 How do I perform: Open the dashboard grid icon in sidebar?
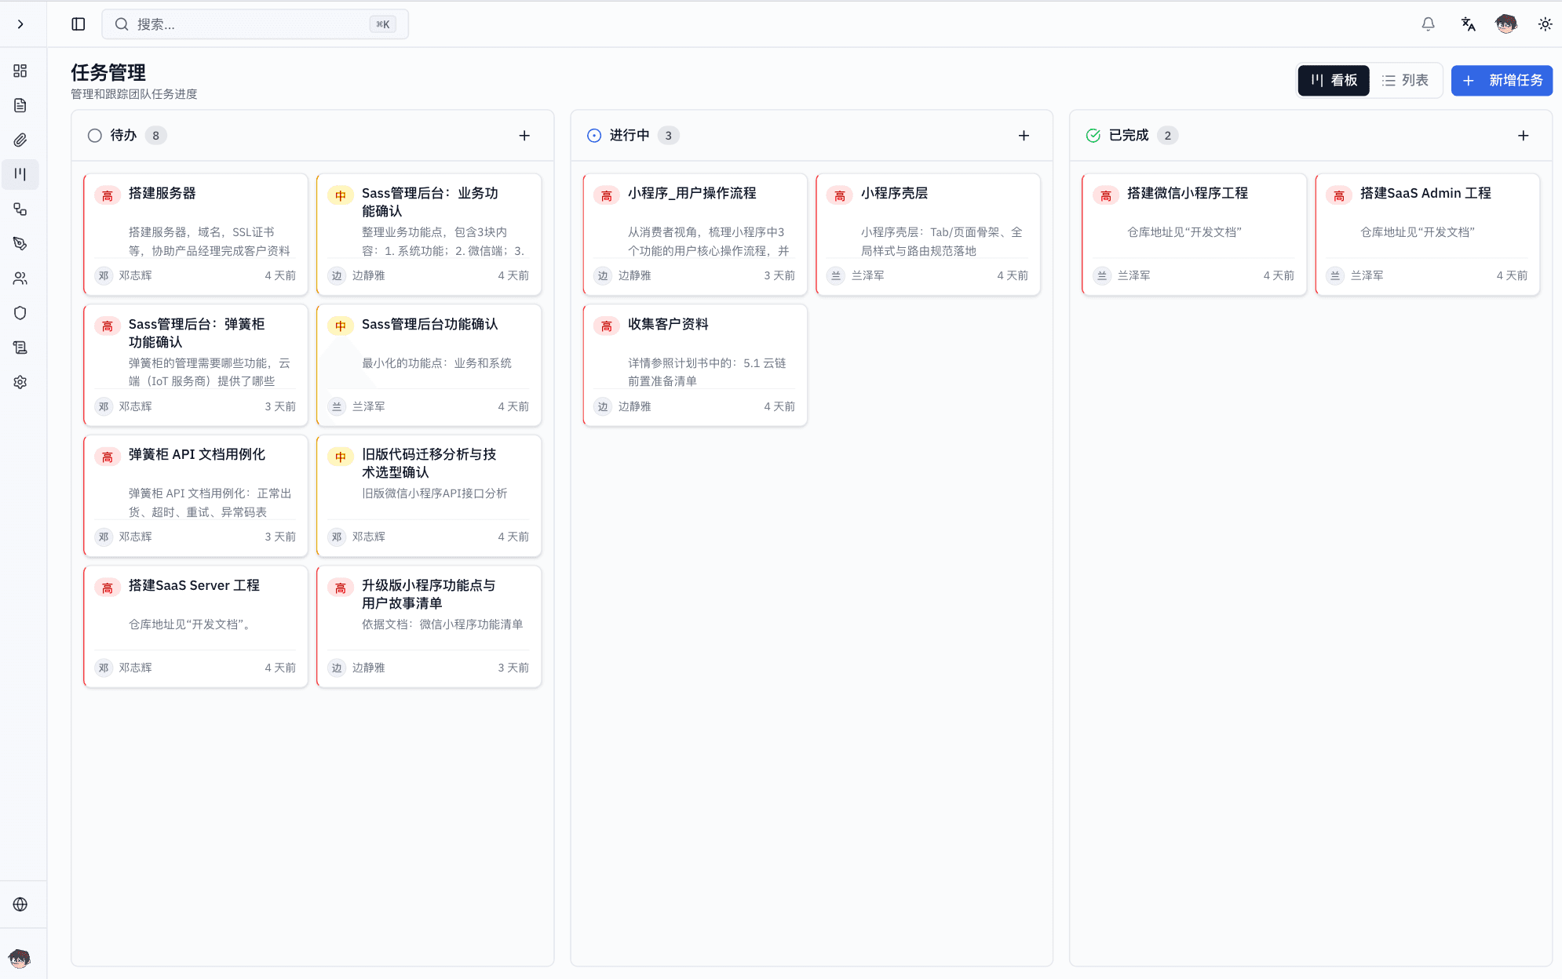pos(20,71)
